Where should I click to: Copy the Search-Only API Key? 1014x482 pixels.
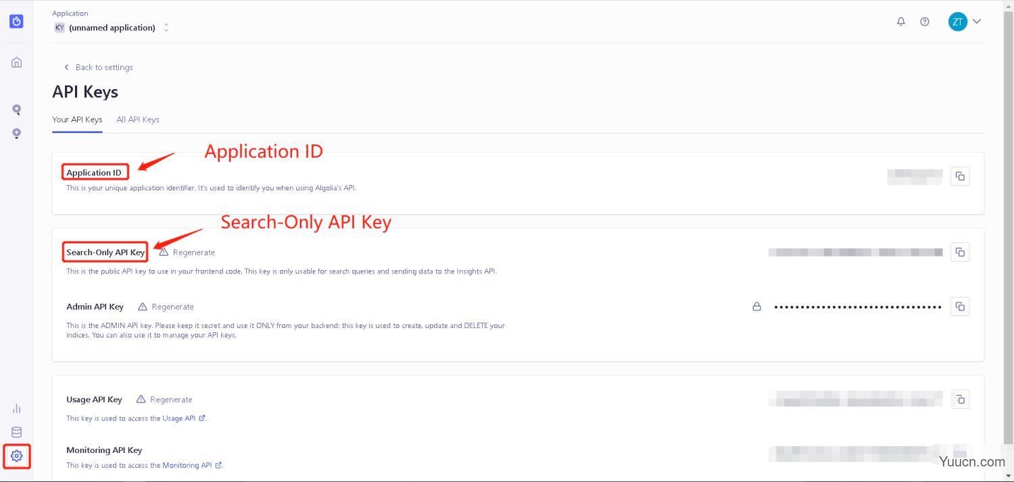[x=960, y=252]
